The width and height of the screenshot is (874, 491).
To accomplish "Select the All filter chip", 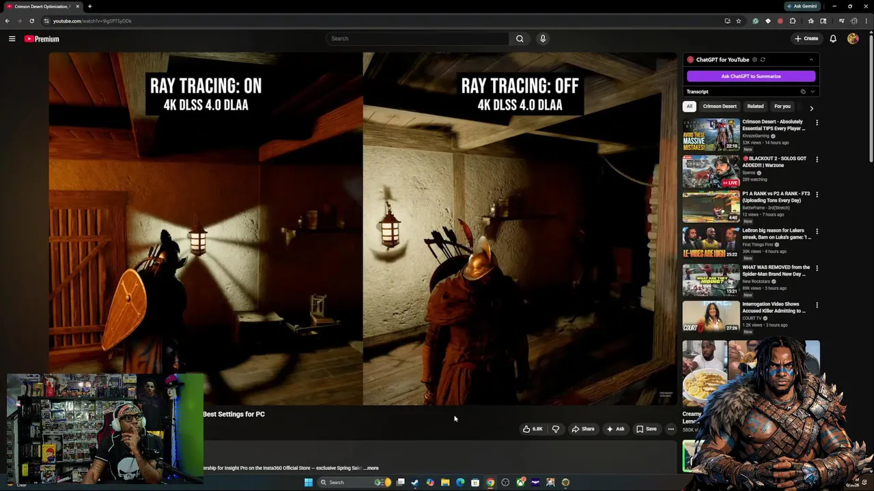I will coord(690,106).
